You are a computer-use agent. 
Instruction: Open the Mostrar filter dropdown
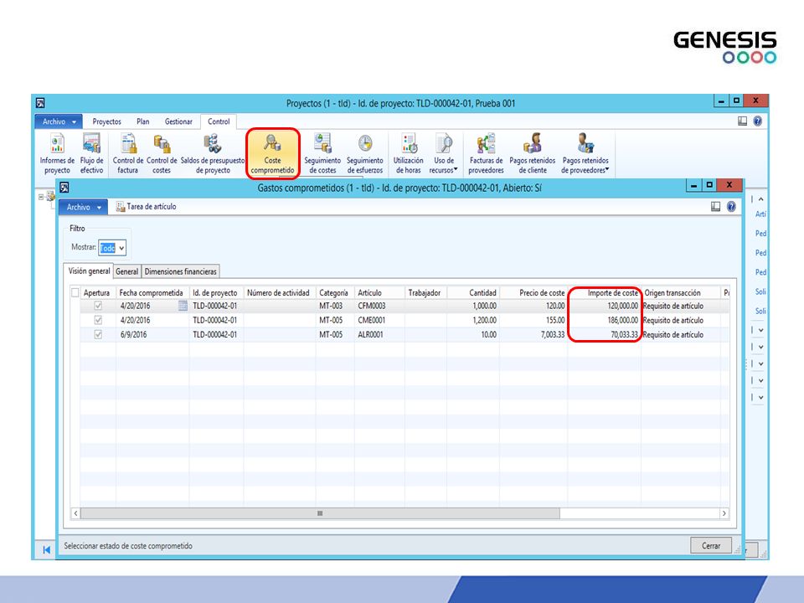[121, 248]
